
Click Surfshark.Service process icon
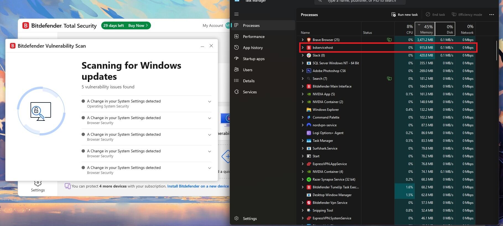coord(309,148)
